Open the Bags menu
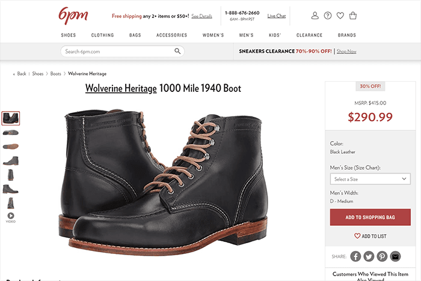This screenshot has width=421, height=281. tap(135, 35)
